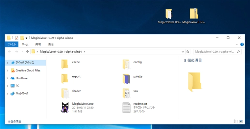
Task: Click the Properties checkmark icon in the title bar
Action: tap(16, 38)
